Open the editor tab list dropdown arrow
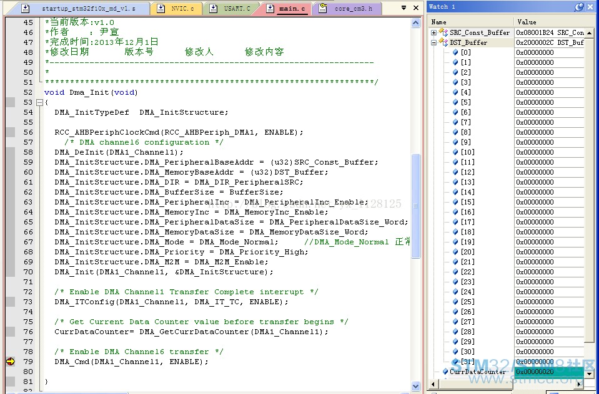The height and width of the screenshot is (394, 599). point(404,8)
